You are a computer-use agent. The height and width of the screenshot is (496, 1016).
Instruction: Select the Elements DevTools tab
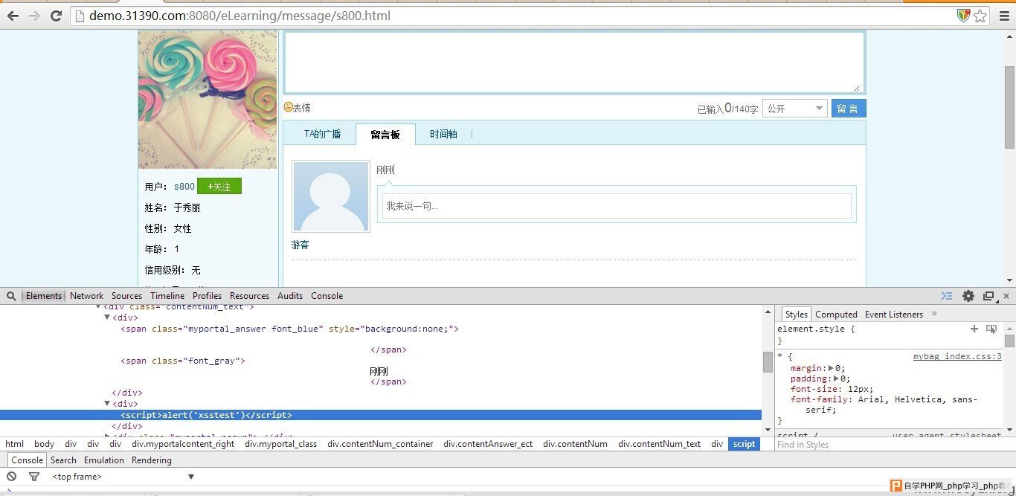click(x=44, y=296)
